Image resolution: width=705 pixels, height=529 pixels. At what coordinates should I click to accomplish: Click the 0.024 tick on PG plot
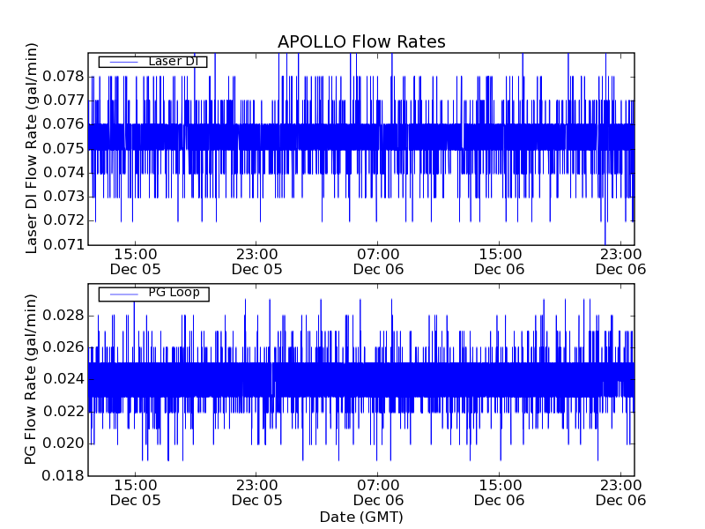[64, 379]
